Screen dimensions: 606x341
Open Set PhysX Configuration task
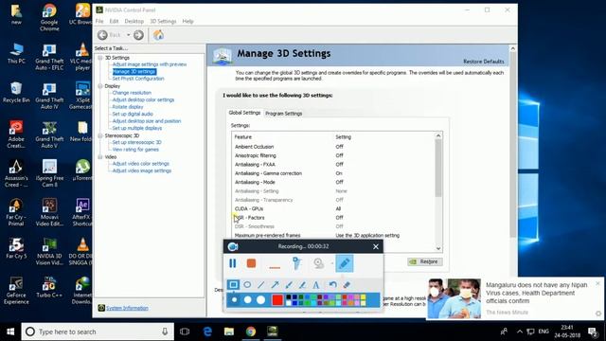coord(138,79)
